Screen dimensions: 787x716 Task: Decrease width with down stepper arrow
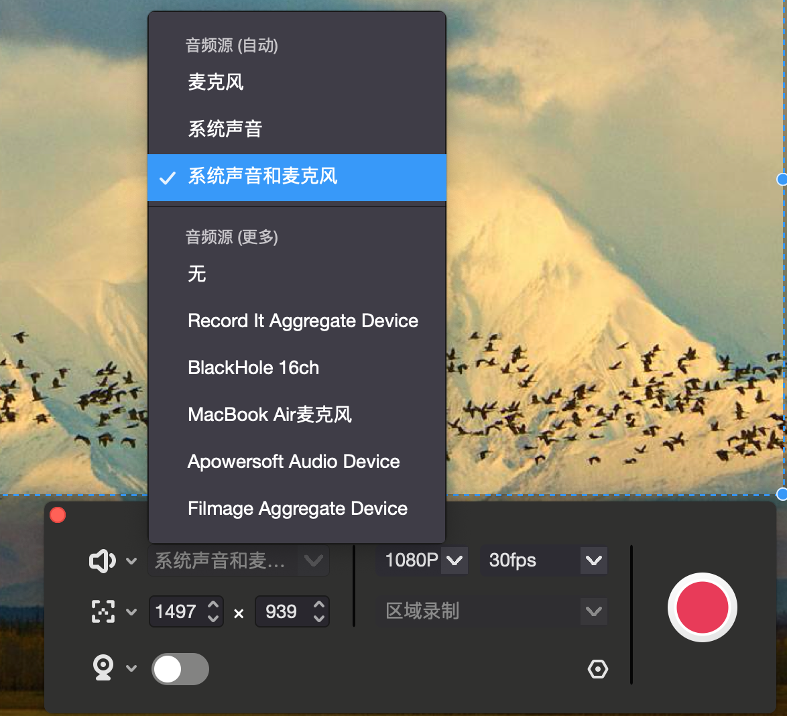click(x=213, y=619)
